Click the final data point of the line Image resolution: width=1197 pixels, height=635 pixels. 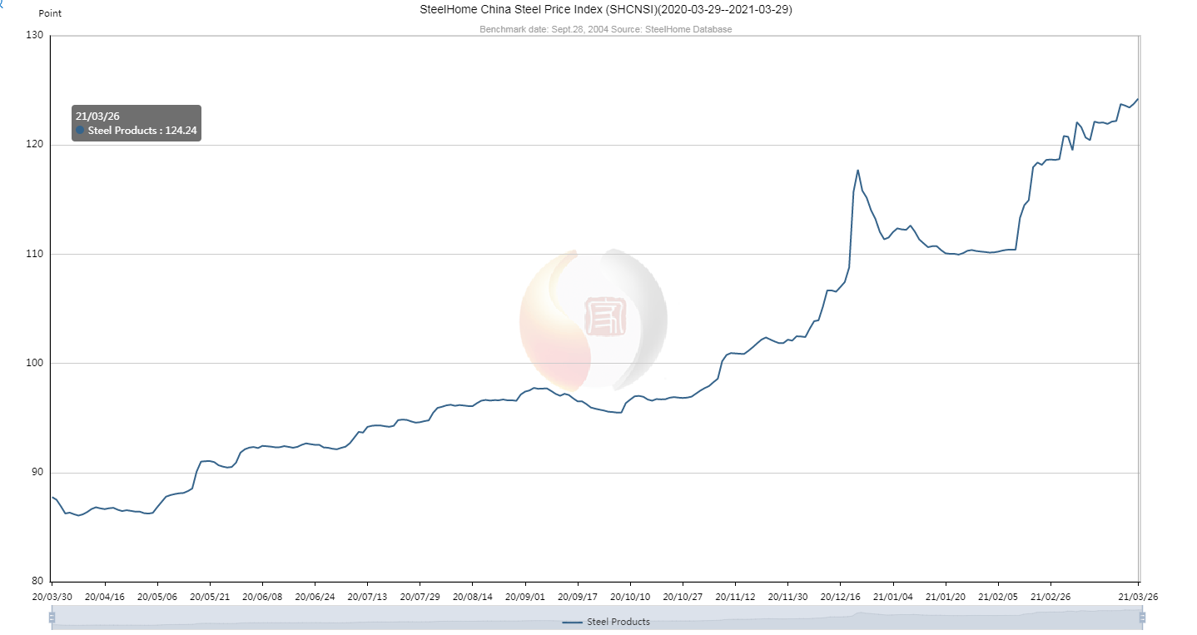[x=1140, y=98]
